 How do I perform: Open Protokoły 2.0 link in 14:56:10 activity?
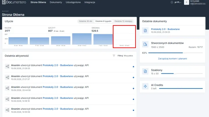click(58, 98)
